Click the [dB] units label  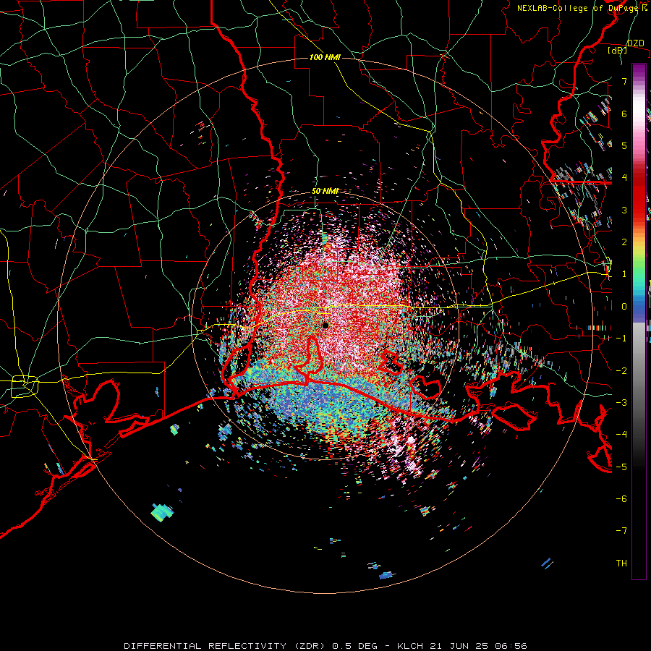tap(618, 50)
